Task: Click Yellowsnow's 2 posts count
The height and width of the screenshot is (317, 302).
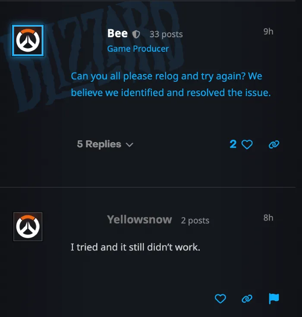Action: [195, 221]
